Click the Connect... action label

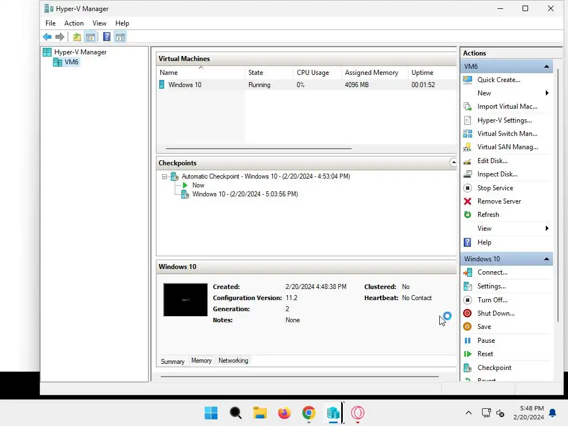(493, 272)
